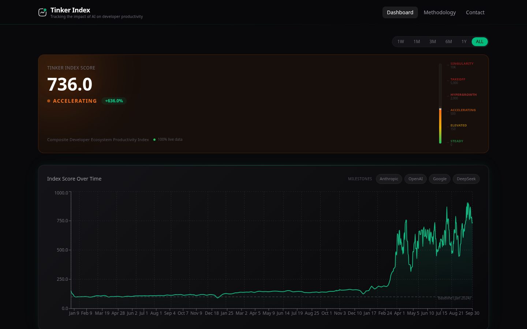The width and height of the screenshot is (527, 329).
Task: Click the MILESTONES label
Action: (360, 179)
